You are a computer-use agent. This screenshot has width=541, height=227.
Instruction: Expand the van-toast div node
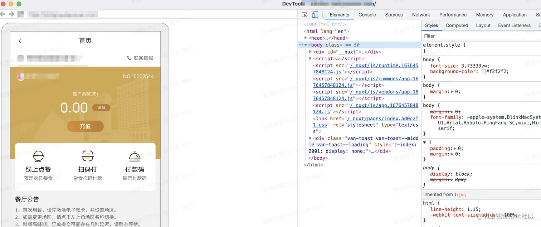click(310, 138)
